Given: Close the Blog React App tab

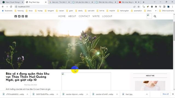Looking at the screenshot, I should pyautogui.click(x=46, y=2).
